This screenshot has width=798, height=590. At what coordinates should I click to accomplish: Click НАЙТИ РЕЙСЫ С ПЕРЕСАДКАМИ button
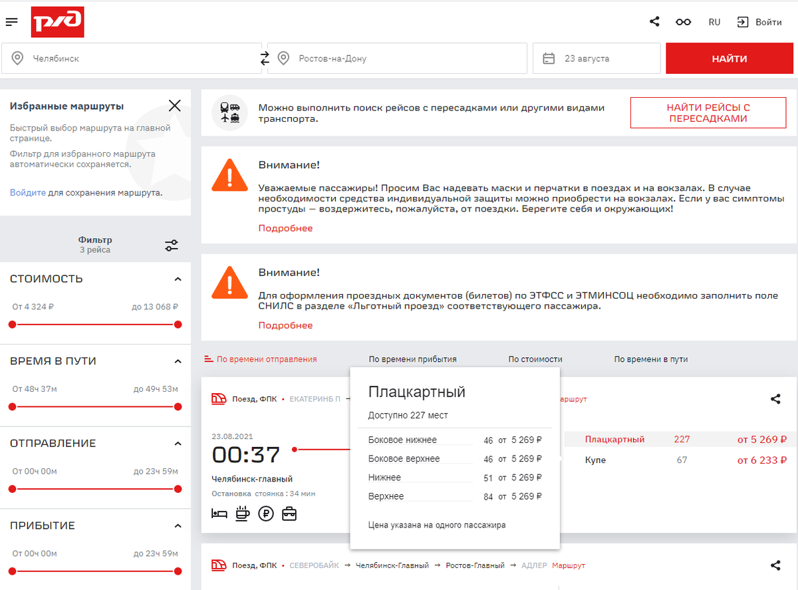pos(708,113)
